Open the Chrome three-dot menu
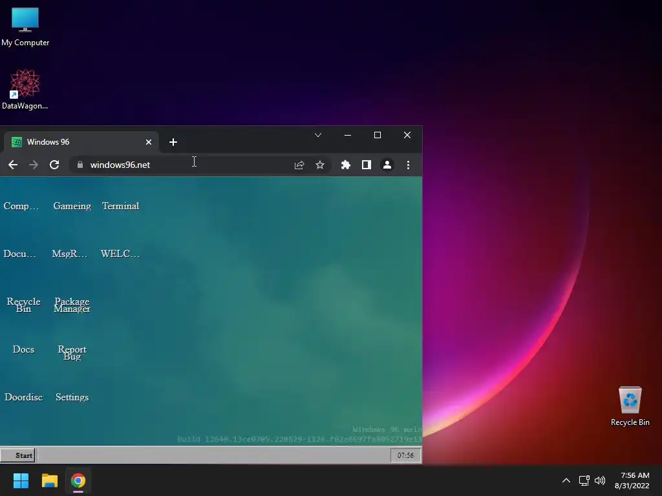This screenshot has width=662, height=496. point(408,165)
